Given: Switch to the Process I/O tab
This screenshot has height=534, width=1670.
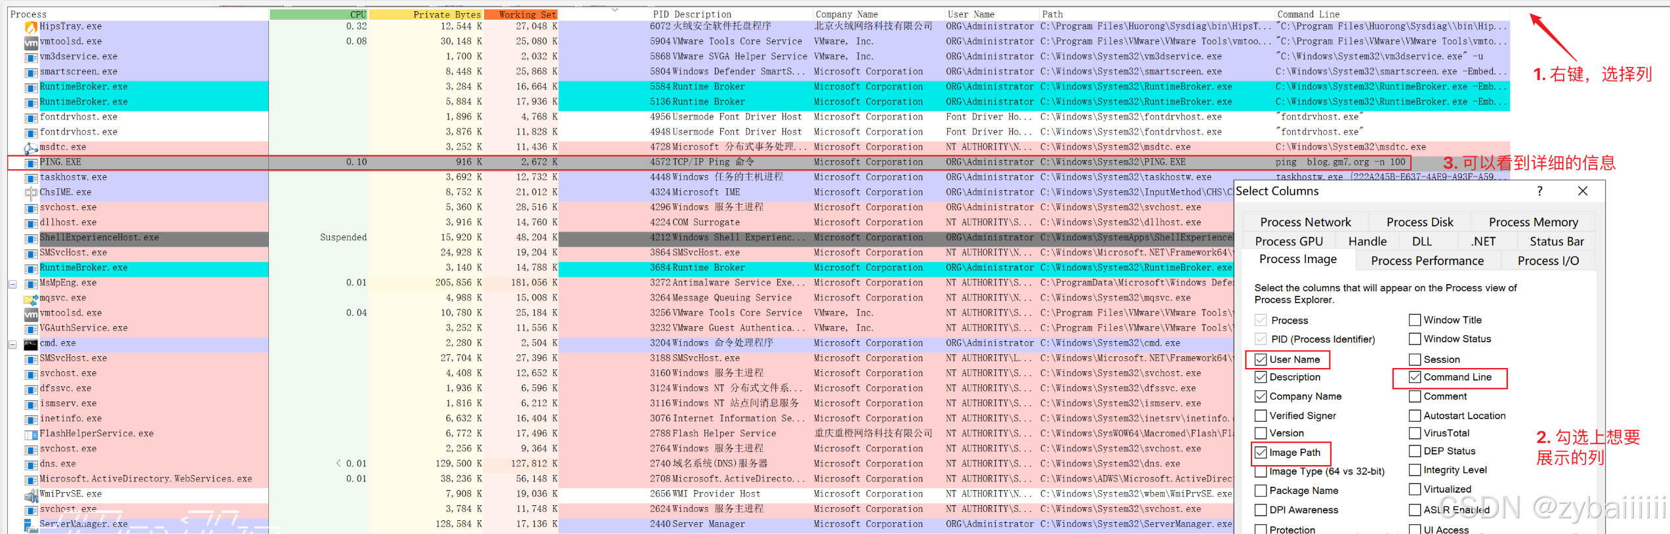Looking at the screenshot, I should [1548, 261].
